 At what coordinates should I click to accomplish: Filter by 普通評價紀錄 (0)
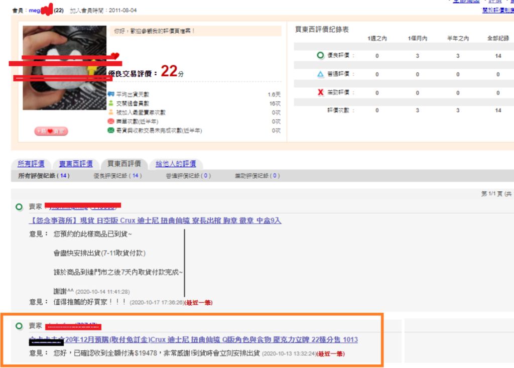(189, 176)
